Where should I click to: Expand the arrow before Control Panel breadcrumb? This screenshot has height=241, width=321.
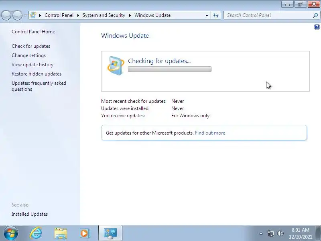point(40,15)
